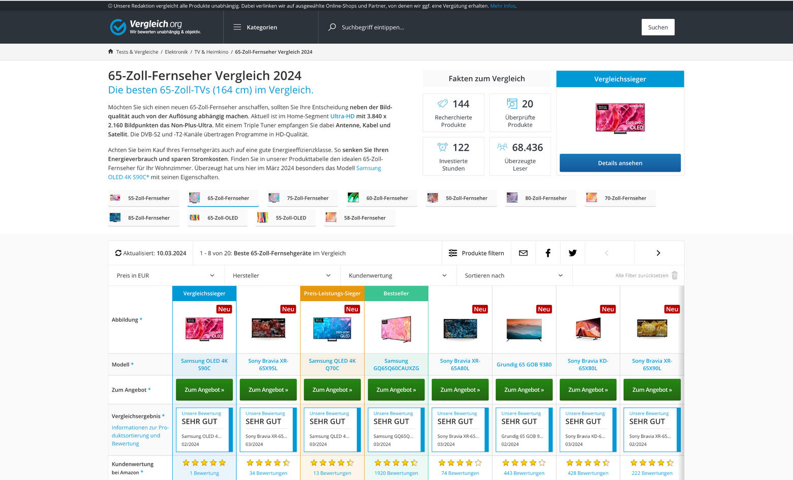Open the Kundenwertung dropdown
Viewport: 793px width, 480px height.
tap(398, 275)
